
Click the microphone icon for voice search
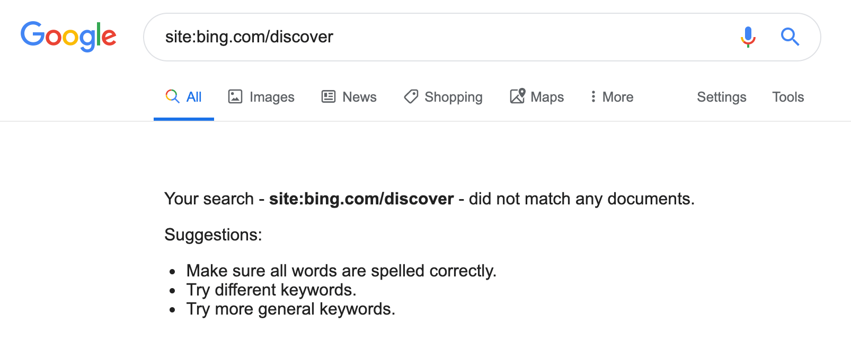pos(748,37)
